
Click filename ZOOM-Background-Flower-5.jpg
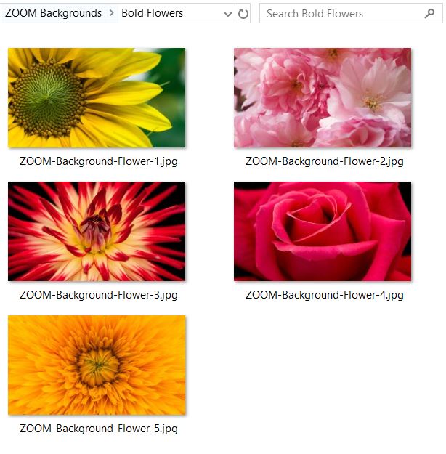tap(99, 429)
